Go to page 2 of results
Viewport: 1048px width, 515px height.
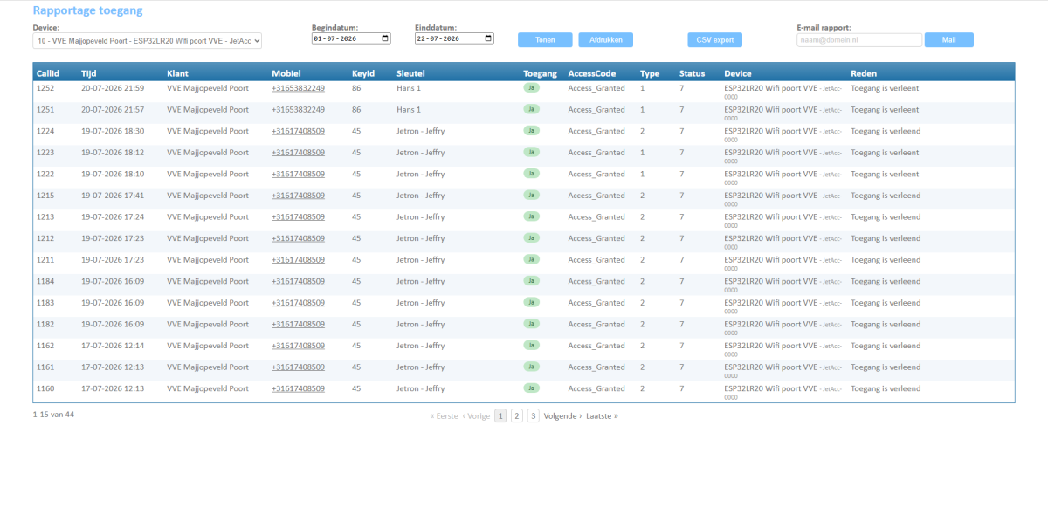517,416
